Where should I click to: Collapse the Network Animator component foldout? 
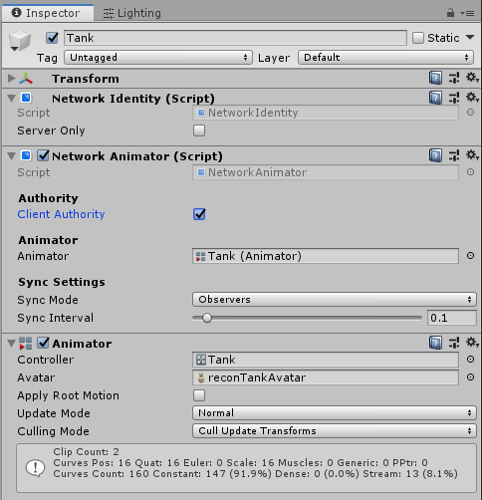click(12, 155)
